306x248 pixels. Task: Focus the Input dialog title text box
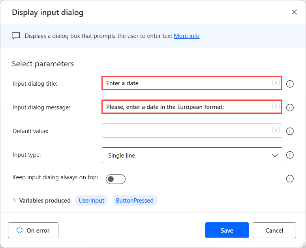pos(186,83)
